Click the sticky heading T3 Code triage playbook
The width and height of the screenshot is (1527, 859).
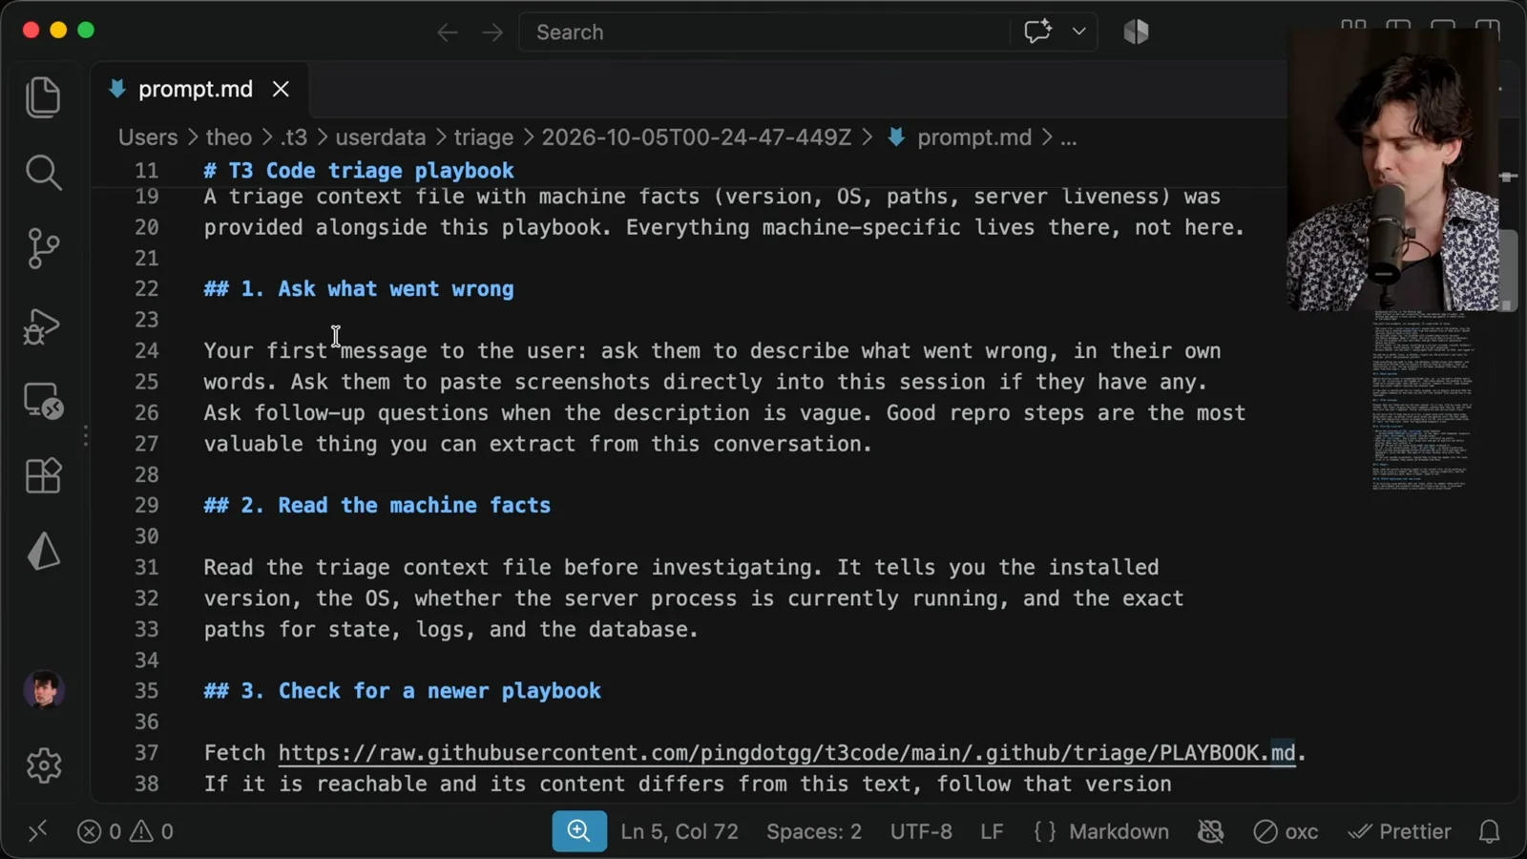[359, 171]
